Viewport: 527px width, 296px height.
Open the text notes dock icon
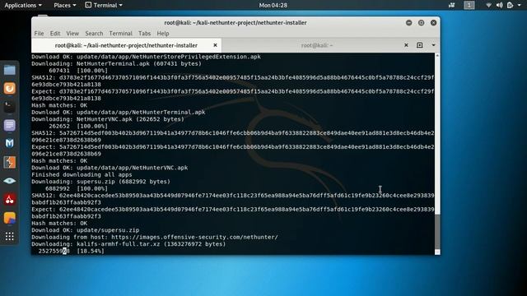point(9,125)
